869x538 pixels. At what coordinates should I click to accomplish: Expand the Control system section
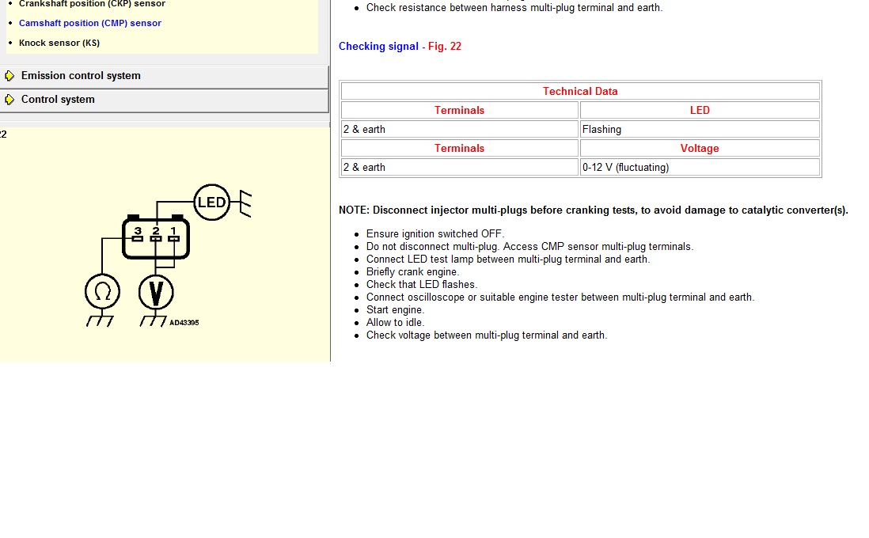click(58, 100)
